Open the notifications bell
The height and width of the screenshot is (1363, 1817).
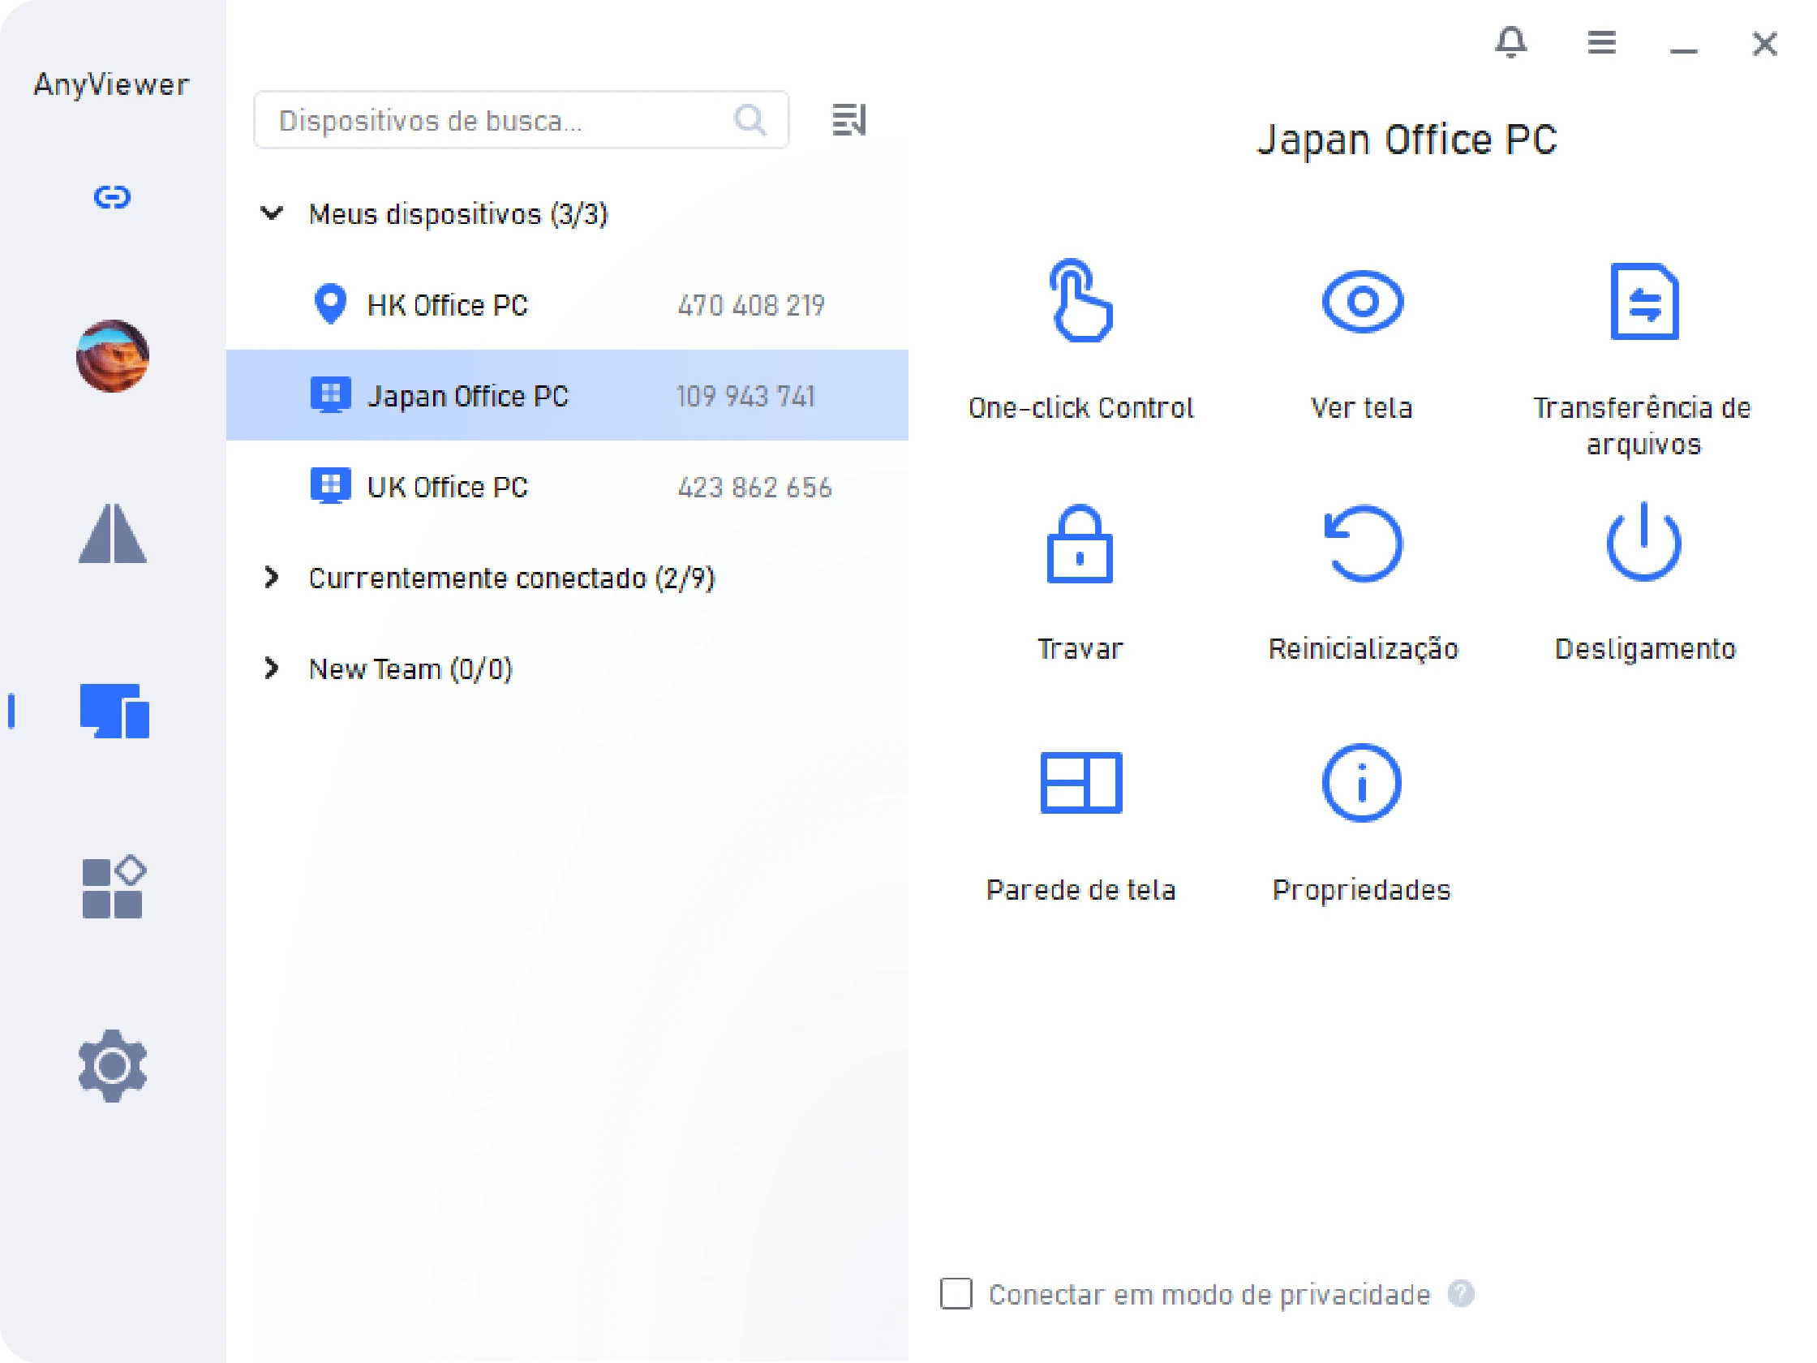tap(1510, 41)
